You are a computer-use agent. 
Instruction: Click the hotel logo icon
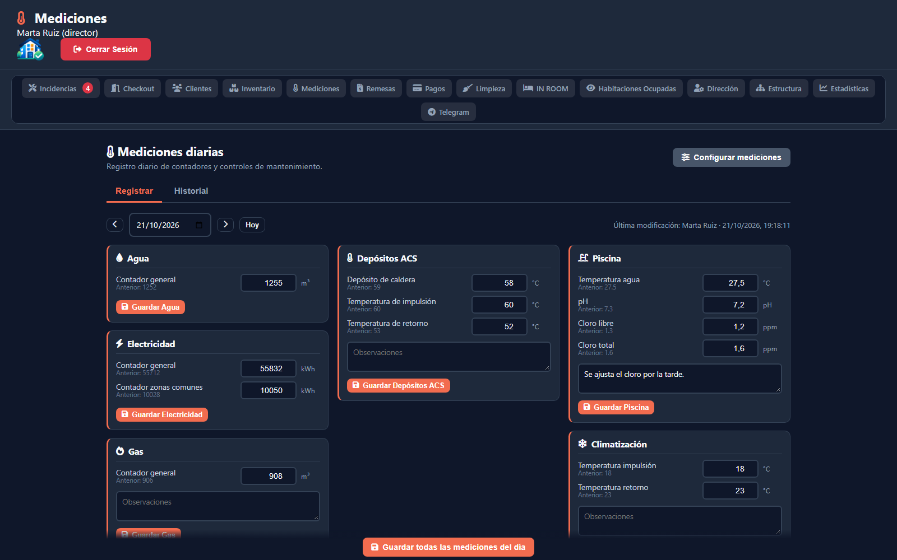[x=30, y=50]
